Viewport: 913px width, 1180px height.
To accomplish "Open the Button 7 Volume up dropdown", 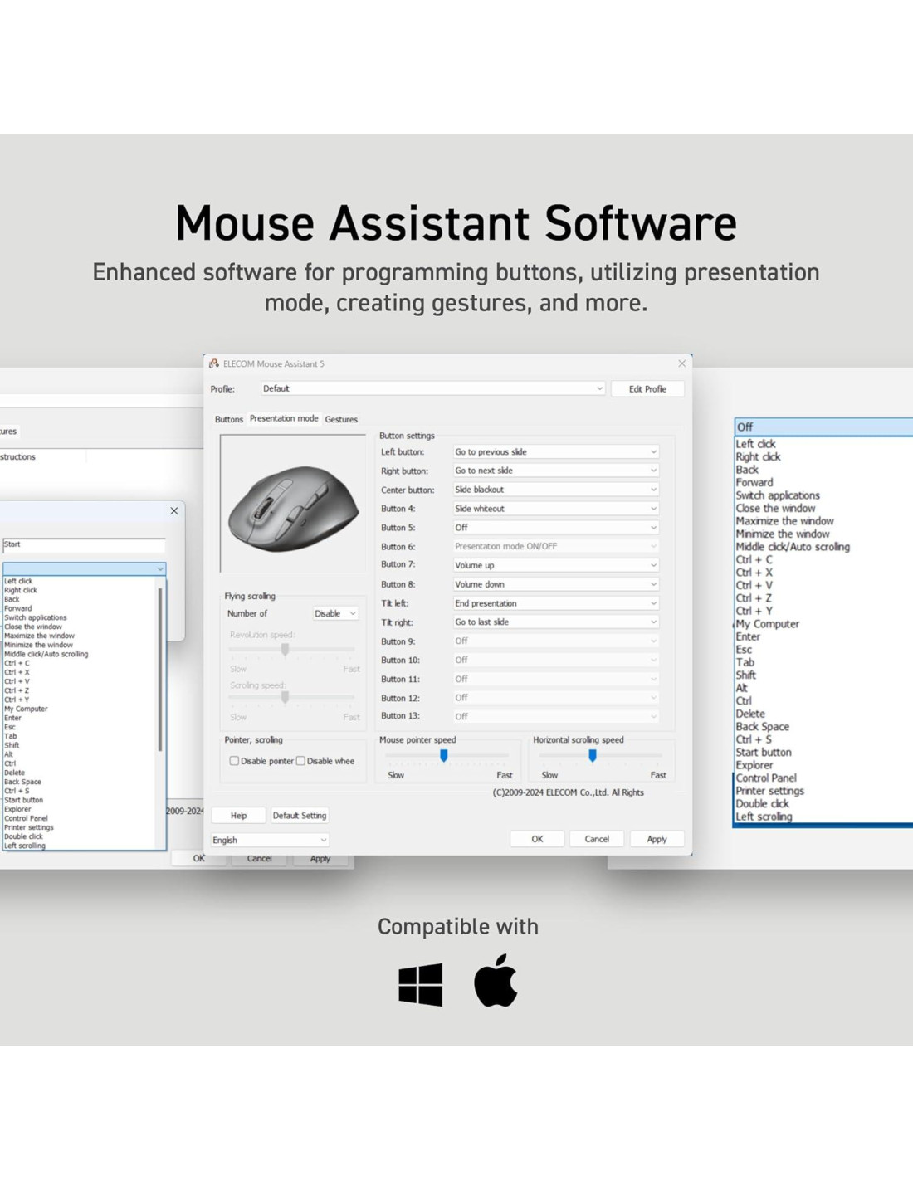I will [555, 565].
